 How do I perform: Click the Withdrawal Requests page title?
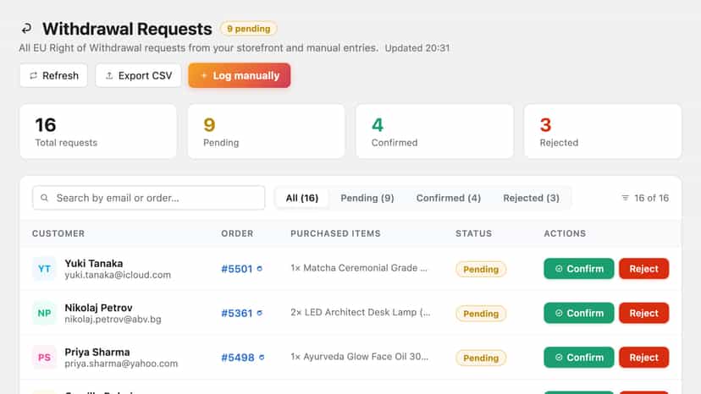(127, 29)
